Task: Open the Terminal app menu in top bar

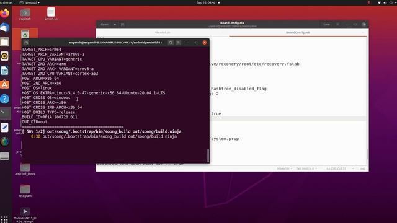Action: pyautogui.click(x=30, y=2)
